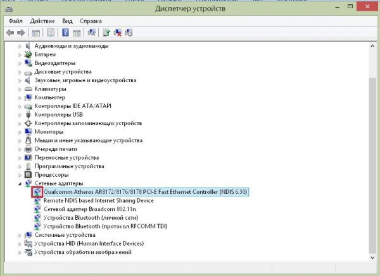Select Remote NDIS based Internet Sharing Device

pos(98,200)
